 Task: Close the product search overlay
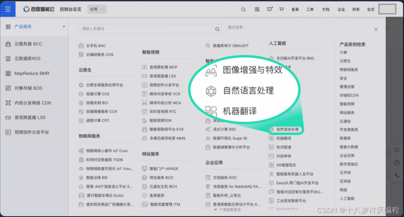tap(376, 29)
